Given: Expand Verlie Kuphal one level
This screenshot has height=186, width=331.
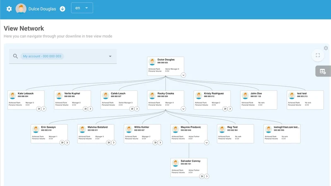Looking at the screenshot, I should point(90,109).
